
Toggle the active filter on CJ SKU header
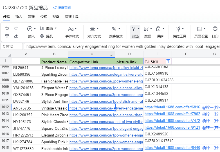click(x=168, y=61)
